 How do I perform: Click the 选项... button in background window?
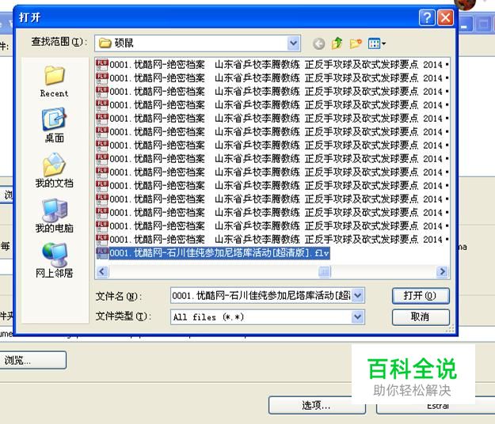pyautogui.click(x=316, y=405)
